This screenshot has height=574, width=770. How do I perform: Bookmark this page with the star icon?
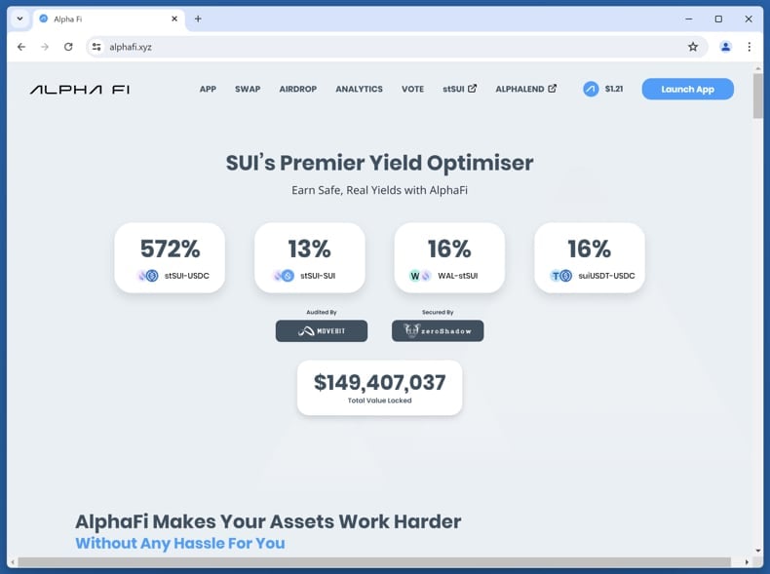tap(693, 47)
